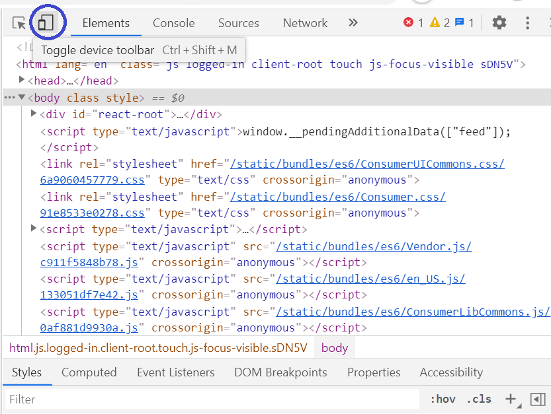Click the html breadcrumb item
Screen dimensions: 551x414
(x=158, y=348)
